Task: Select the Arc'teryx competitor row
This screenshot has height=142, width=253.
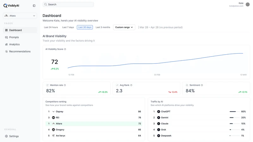Action: pos(94,136)
